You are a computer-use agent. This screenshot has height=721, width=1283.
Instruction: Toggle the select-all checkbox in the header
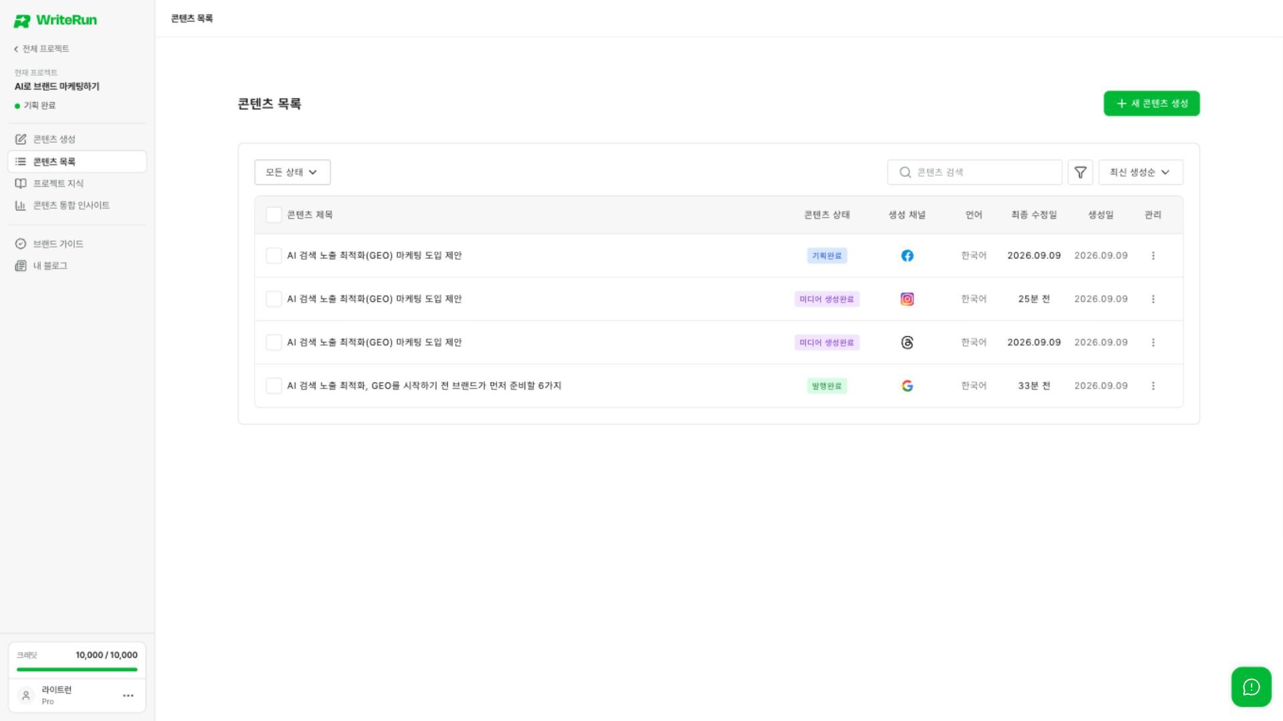[x=273, y=215]
